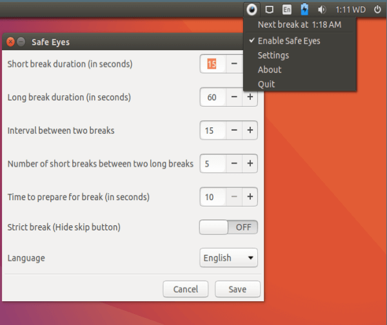Minimize the Safe Eyes window

point(21,42)
